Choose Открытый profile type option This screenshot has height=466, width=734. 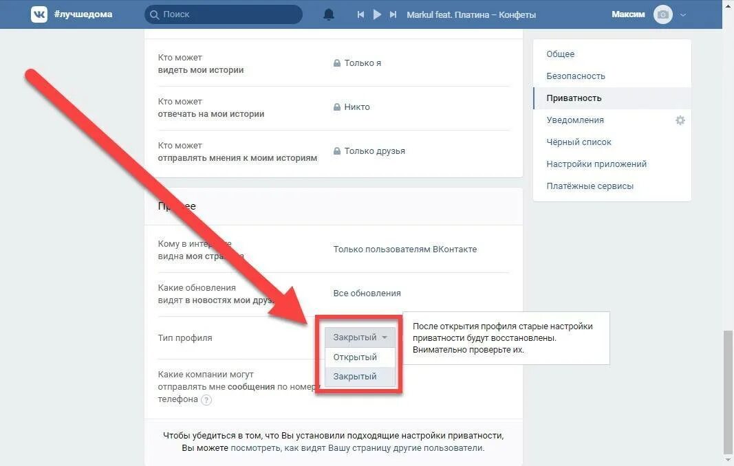[x=360, y=357]
